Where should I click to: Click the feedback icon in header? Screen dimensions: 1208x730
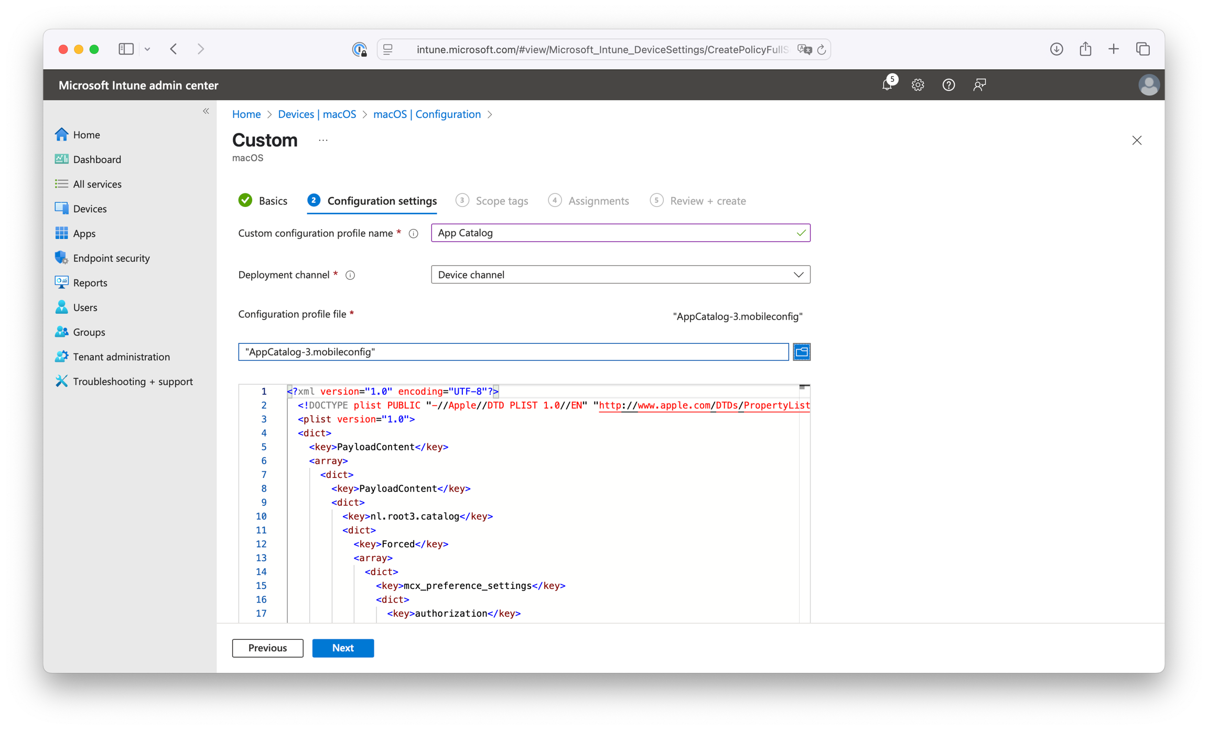click(x=979, y=85)
